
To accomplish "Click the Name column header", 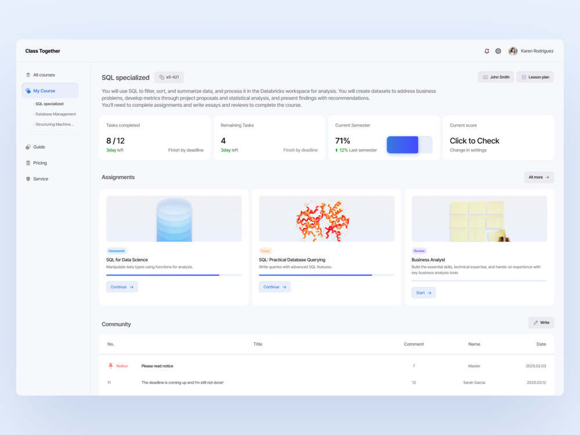I will click(x=474, y=344).
